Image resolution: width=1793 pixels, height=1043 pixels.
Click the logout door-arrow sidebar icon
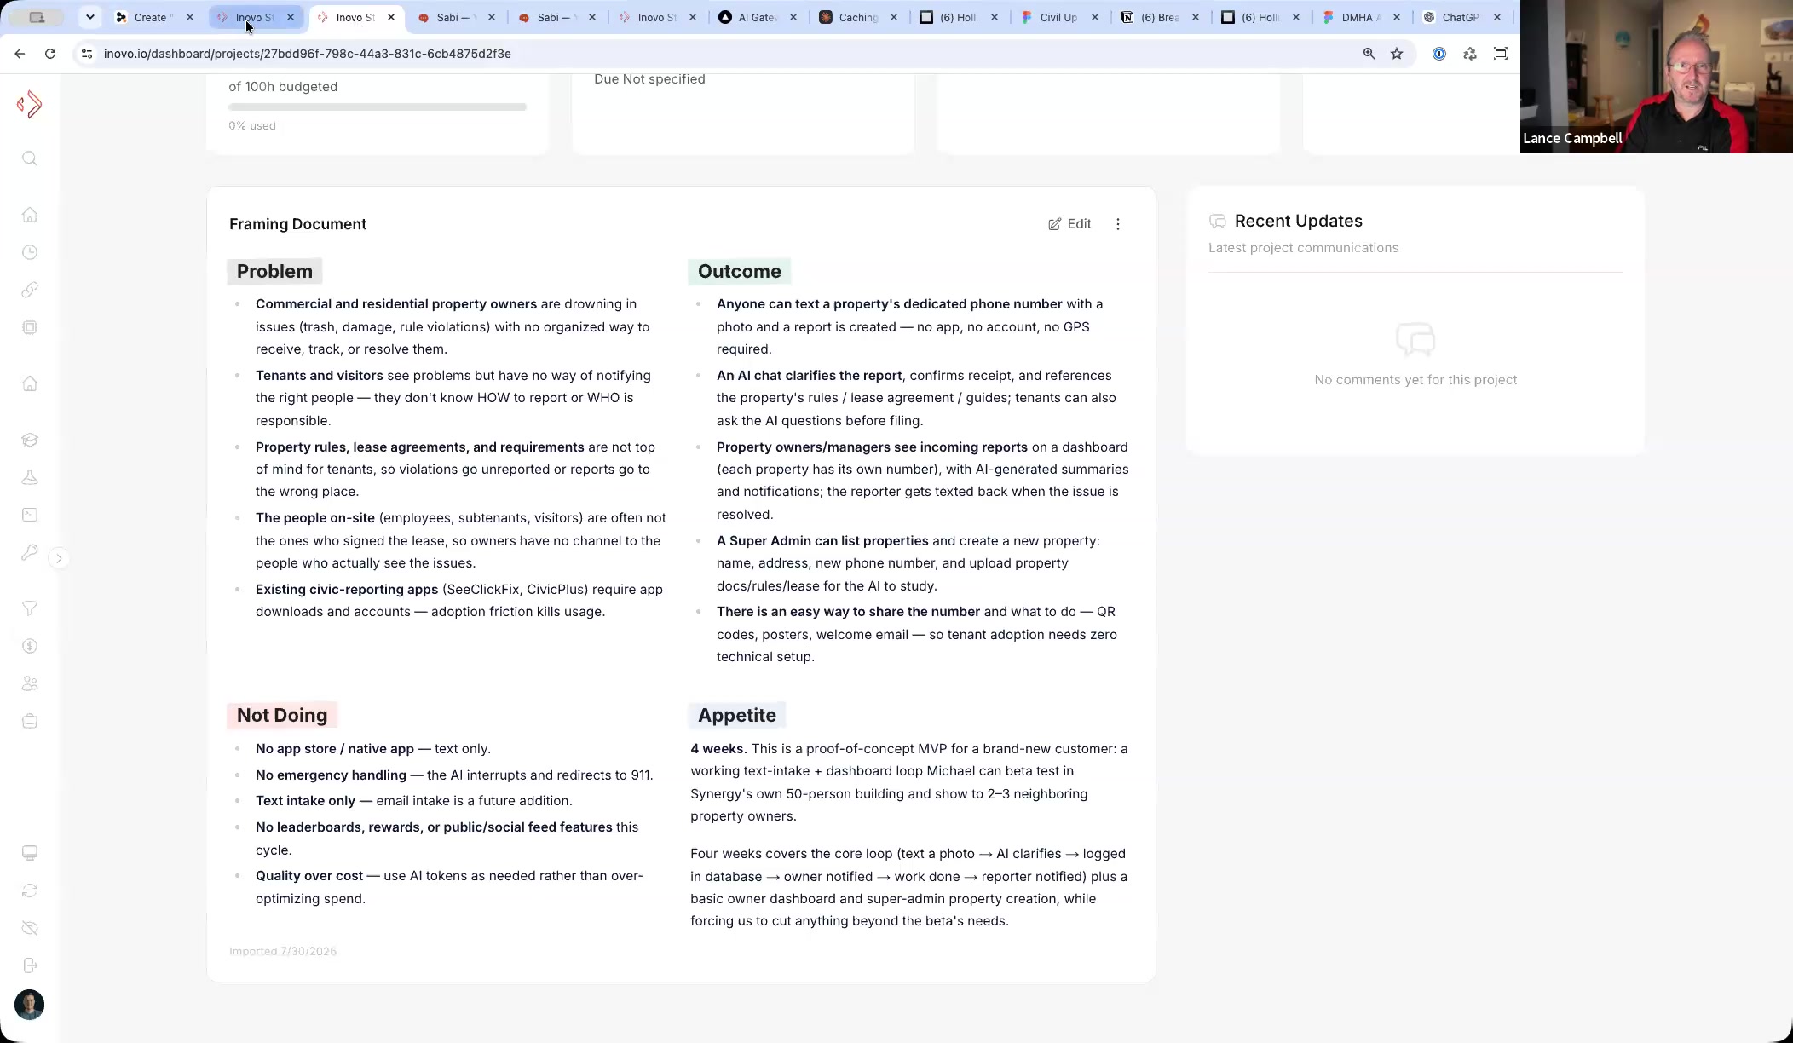pyautogui.click(x=30, y=965)
